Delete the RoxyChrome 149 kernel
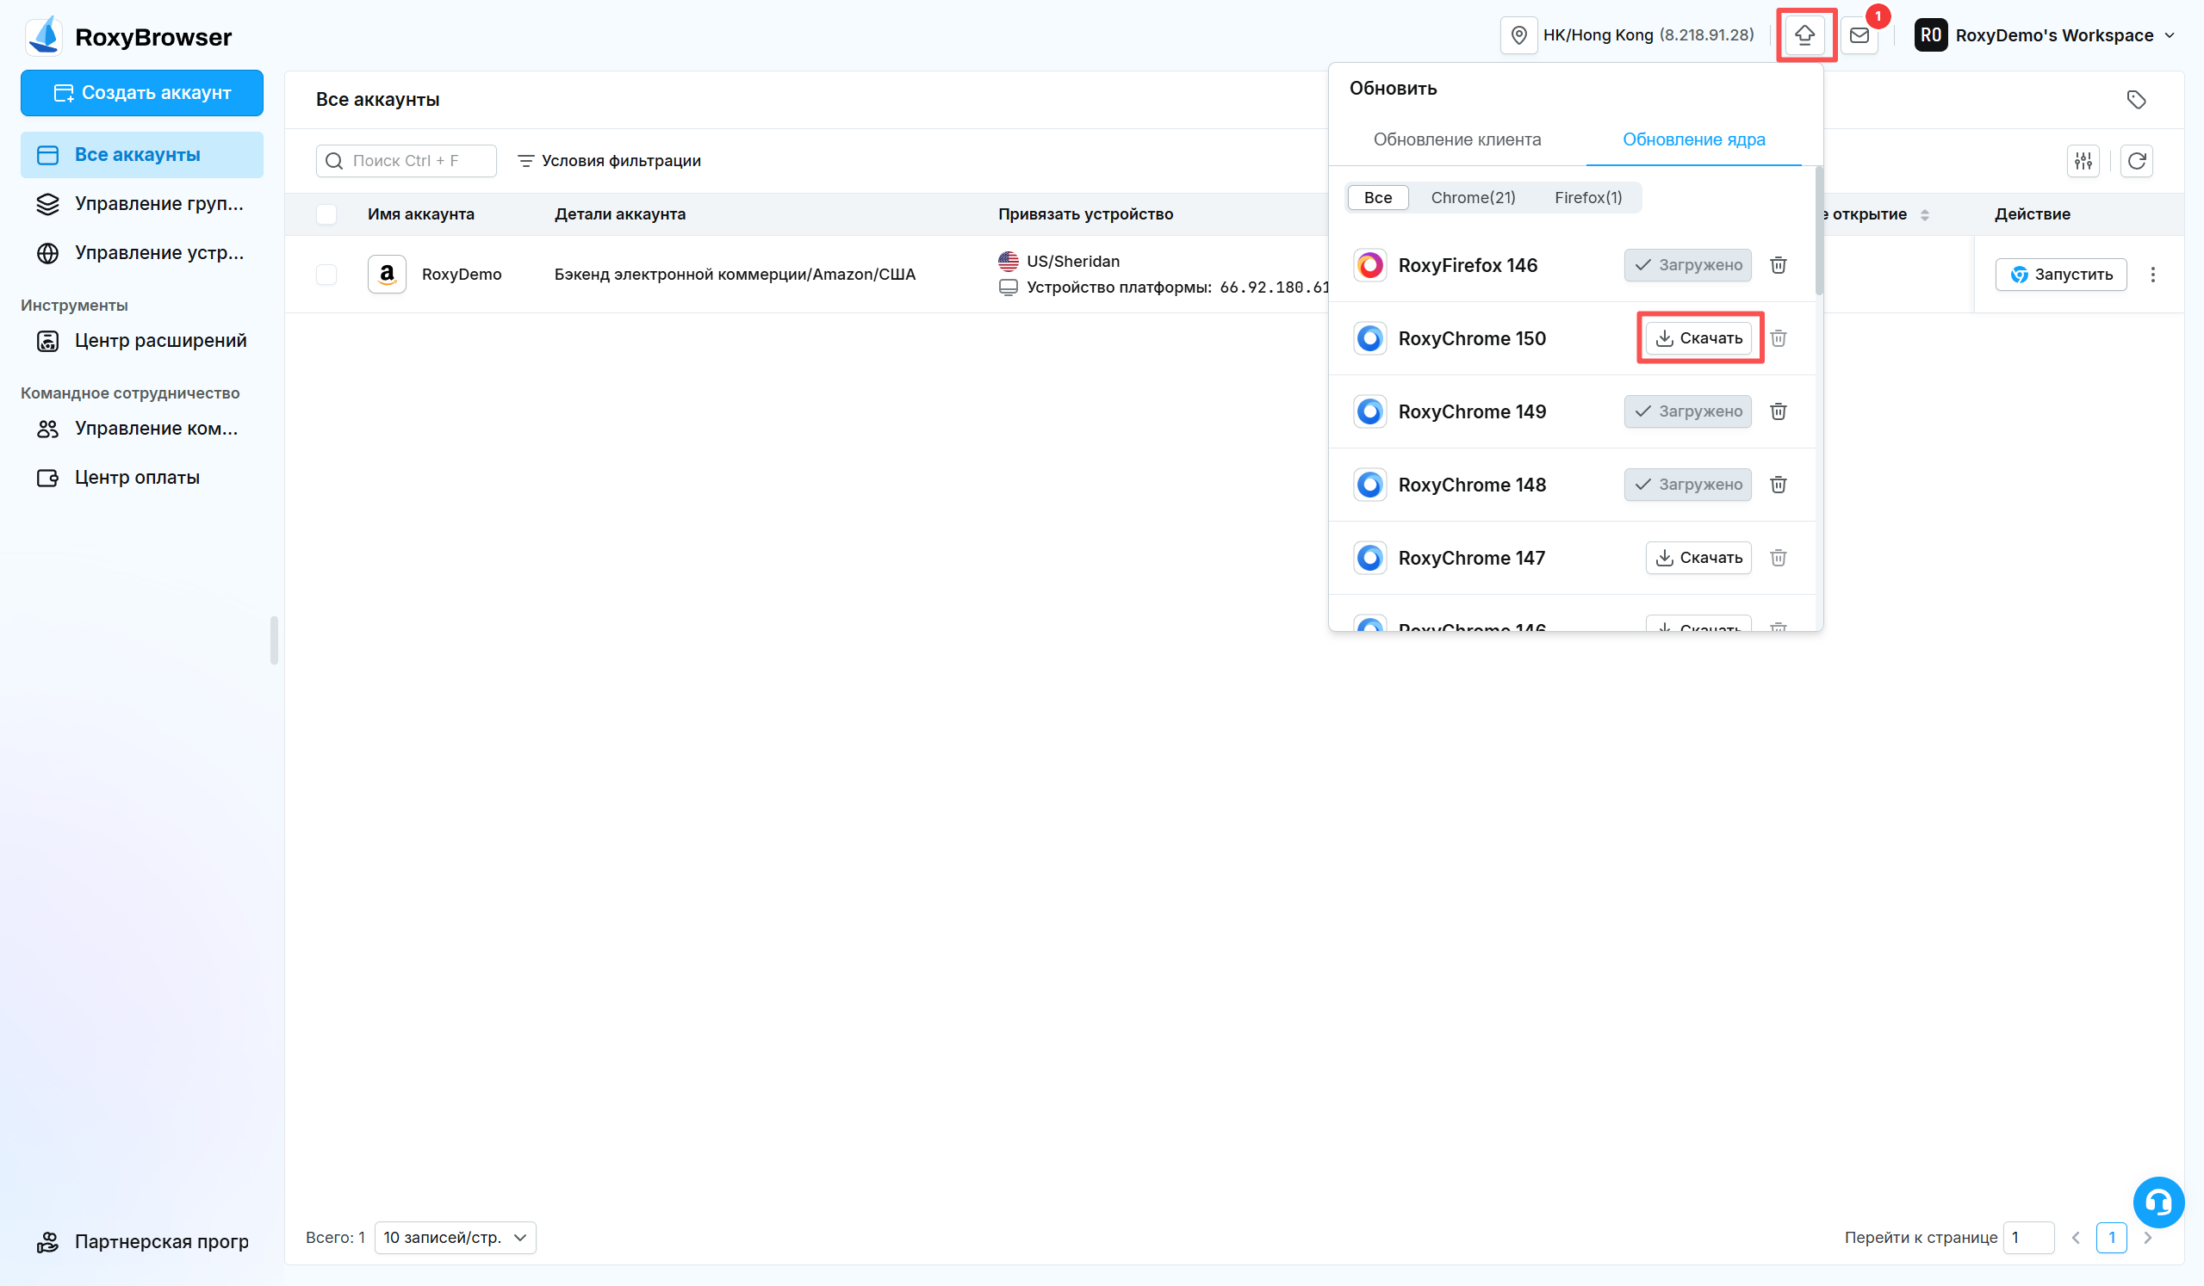 tap(1778, 411)
